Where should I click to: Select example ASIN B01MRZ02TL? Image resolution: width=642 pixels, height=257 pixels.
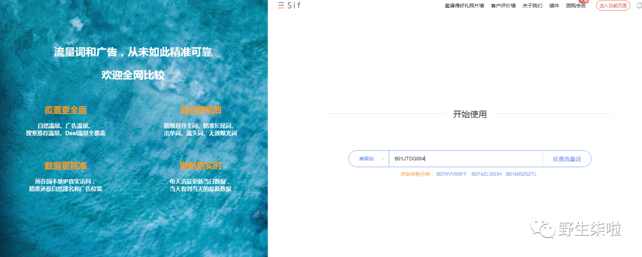pos(521,174)
